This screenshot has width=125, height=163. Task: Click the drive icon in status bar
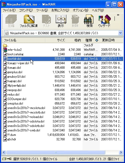pos(4,159)
